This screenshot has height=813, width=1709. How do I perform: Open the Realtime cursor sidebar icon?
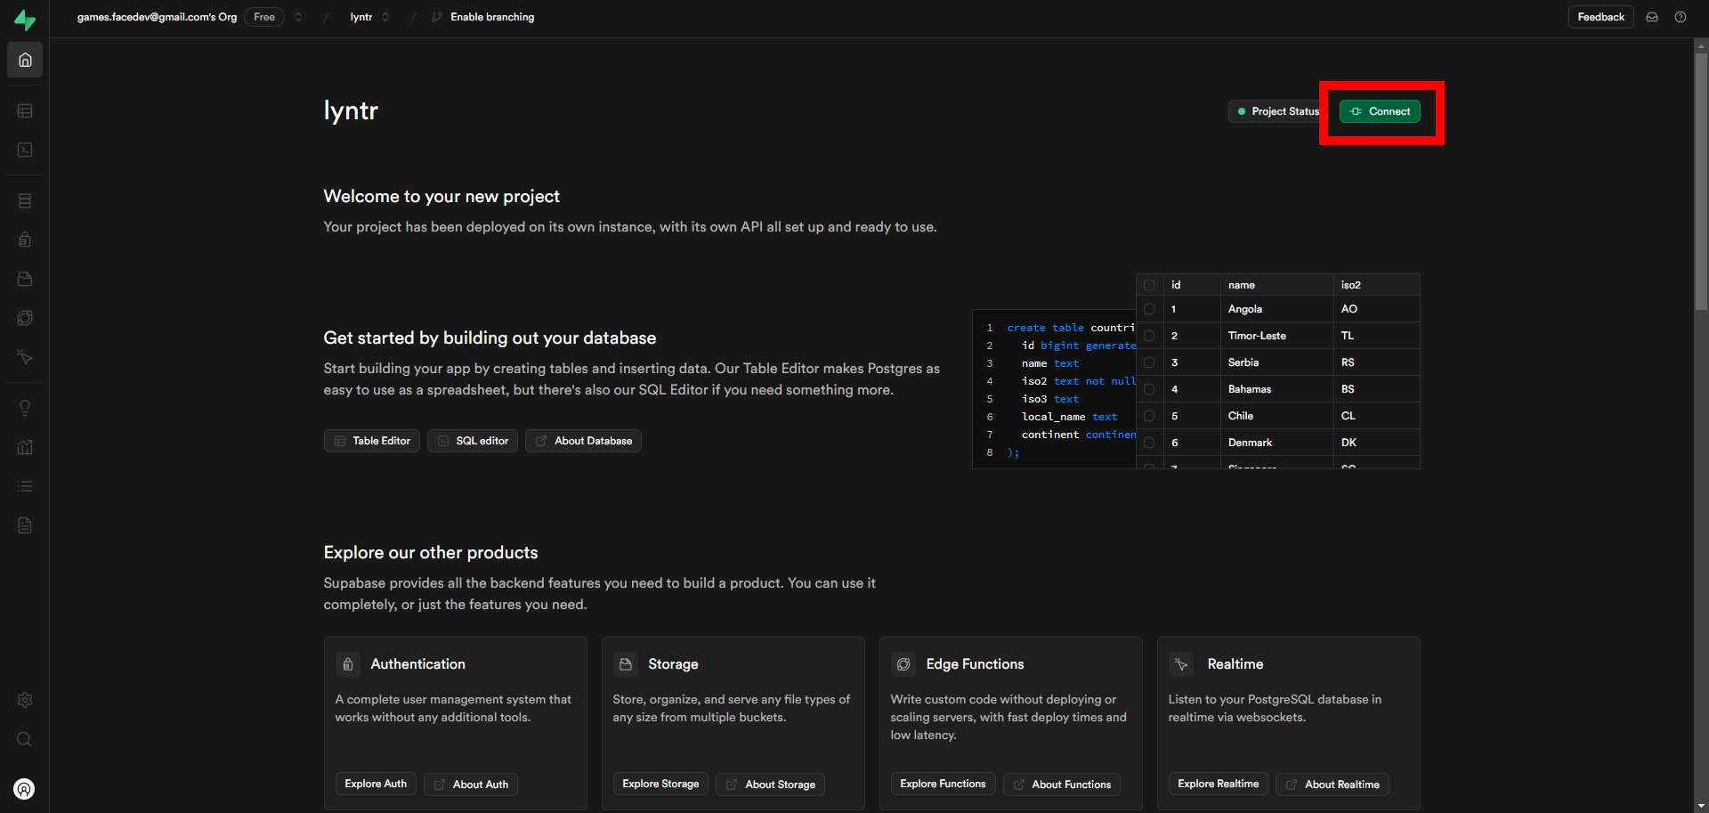(25, 357)
